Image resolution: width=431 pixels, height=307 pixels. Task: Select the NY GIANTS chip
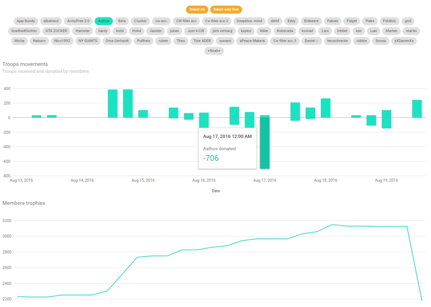[x=88, y=41]
